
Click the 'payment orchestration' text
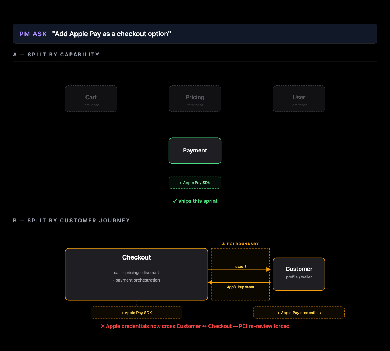137,280
